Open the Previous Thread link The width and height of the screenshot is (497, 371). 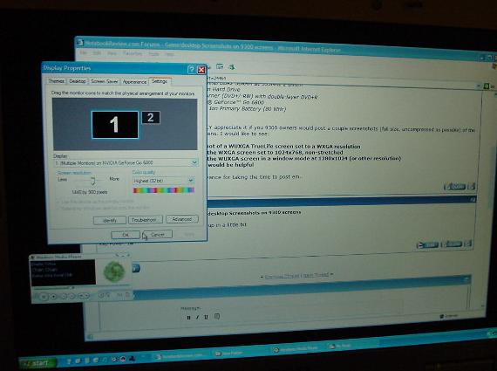tap(283, 277)
